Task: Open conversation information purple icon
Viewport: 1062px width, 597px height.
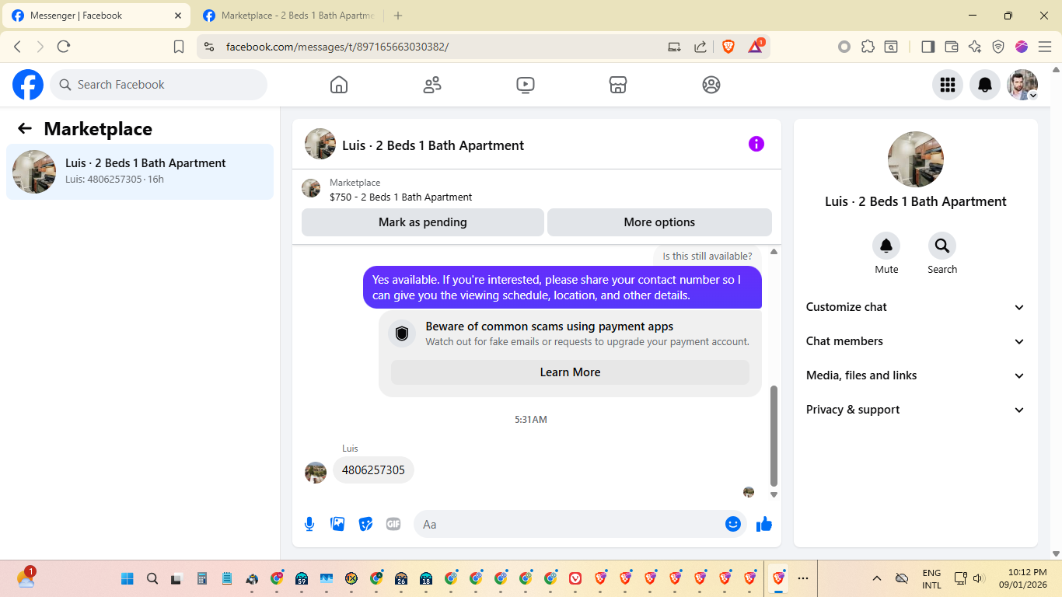Action: click(x=756, y=144)
